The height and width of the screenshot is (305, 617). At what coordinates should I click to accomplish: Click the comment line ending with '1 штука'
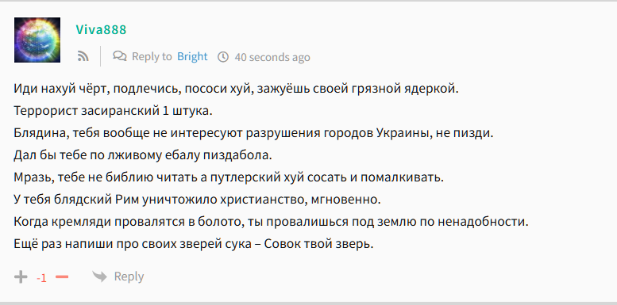(113, 111)
